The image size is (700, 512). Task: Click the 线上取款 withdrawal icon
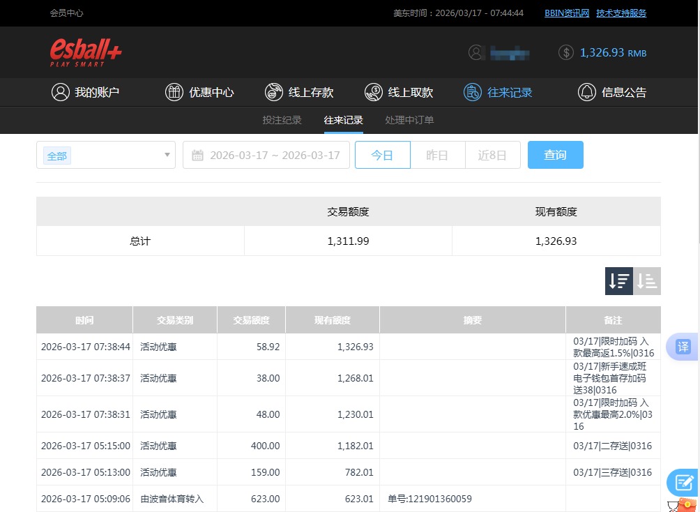pyautogui.click(x=374, y=91)
